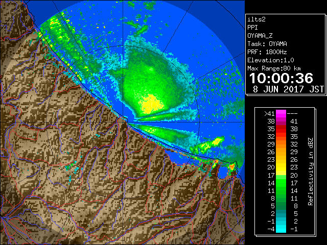The height and width of the screenshot is (245, 327).
Task: Select the "PPI" scan type text
Action: 252,28
